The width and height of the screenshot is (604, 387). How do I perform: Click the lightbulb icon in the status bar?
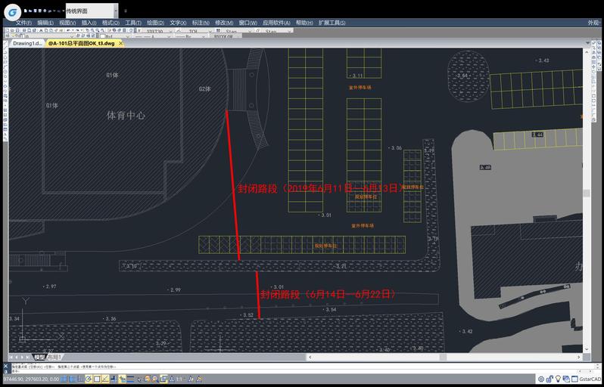click(x=559, y=379)
